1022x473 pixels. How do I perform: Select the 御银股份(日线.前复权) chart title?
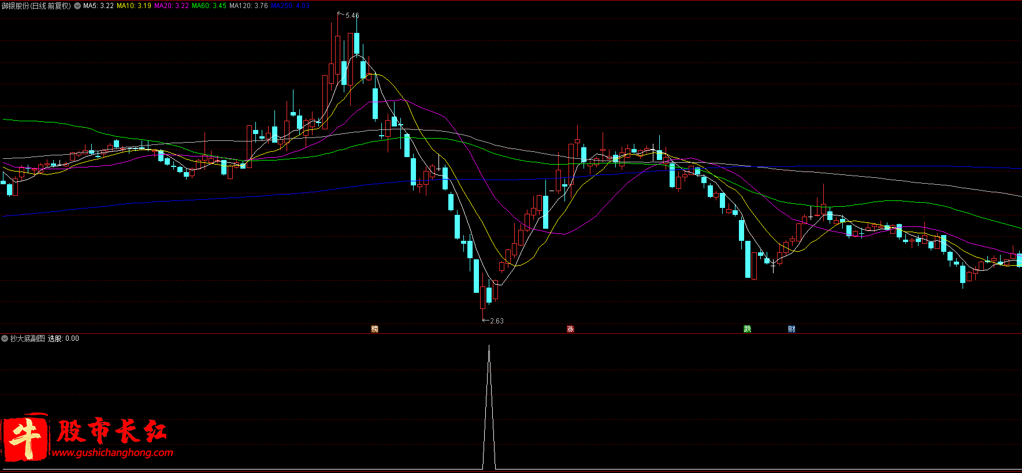(36, 6)
